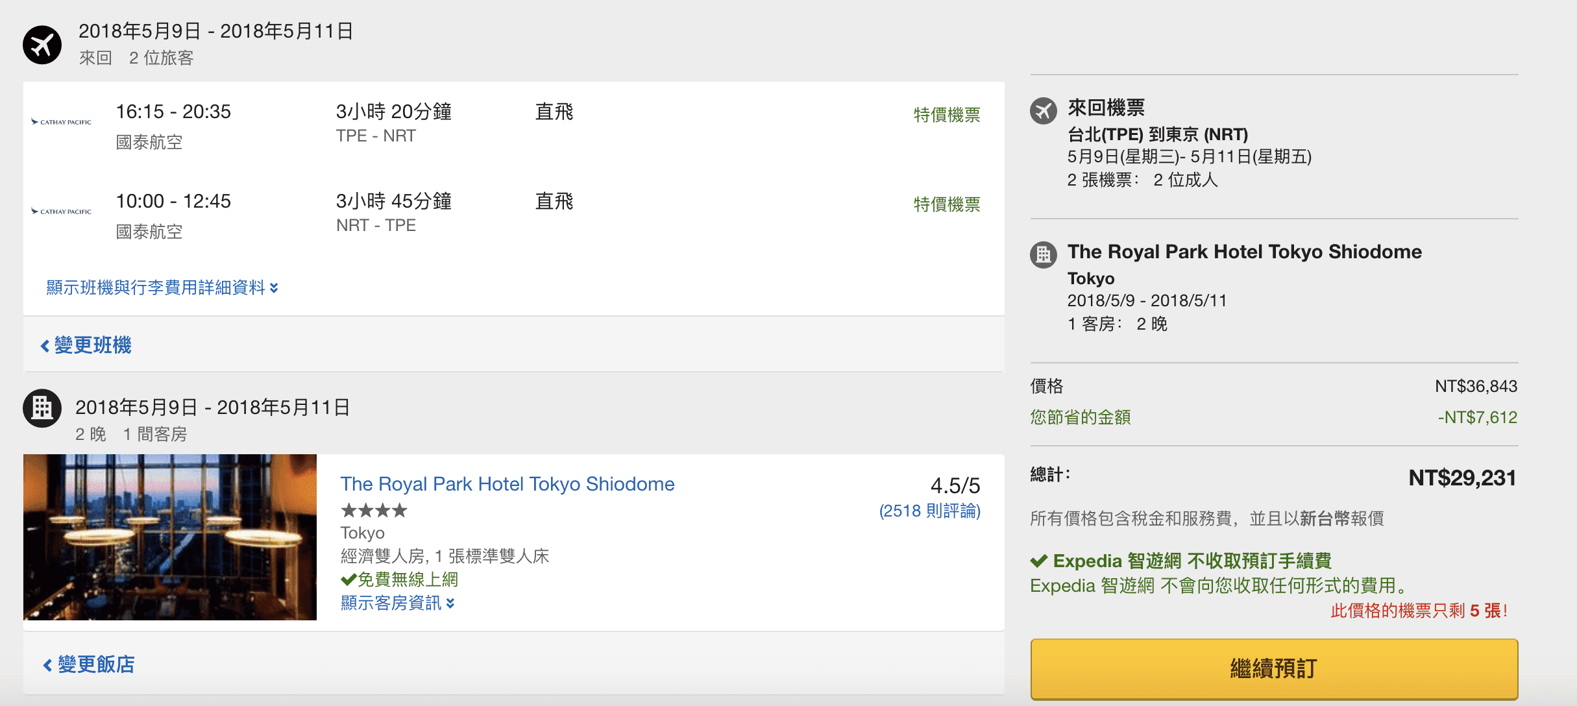Click the total price NT$29,231

click(x=1463, y=478)
